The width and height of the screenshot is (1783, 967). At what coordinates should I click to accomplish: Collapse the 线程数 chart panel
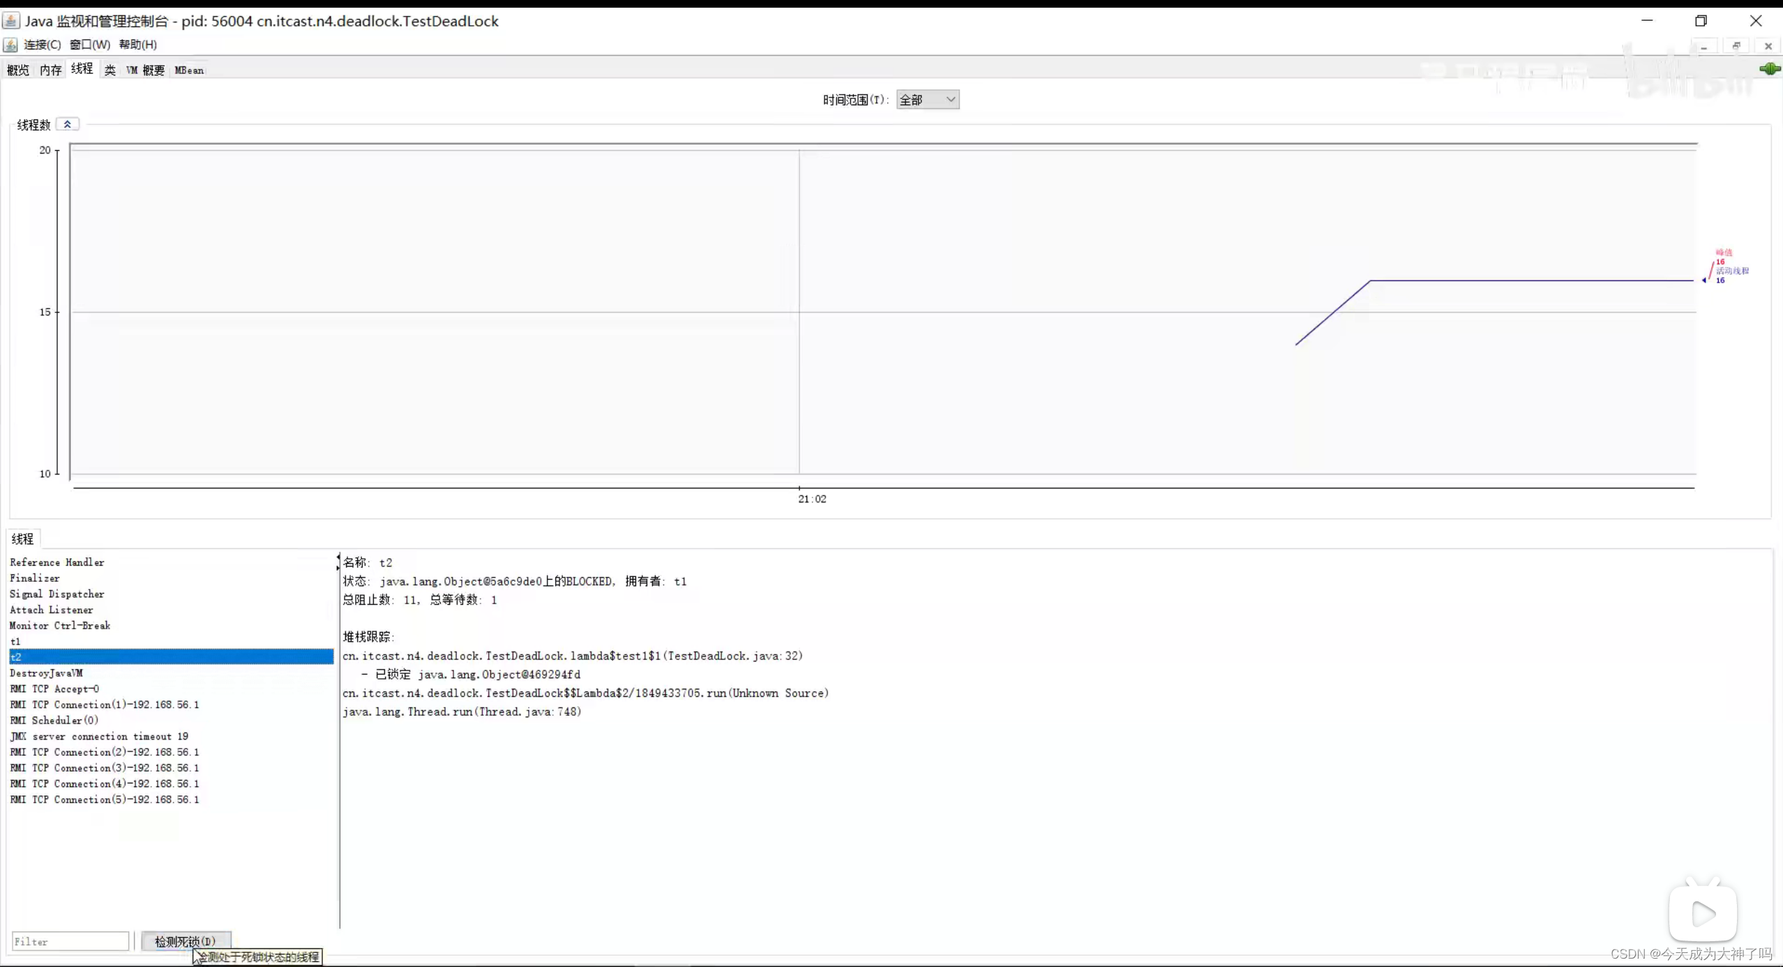point(68,124)
